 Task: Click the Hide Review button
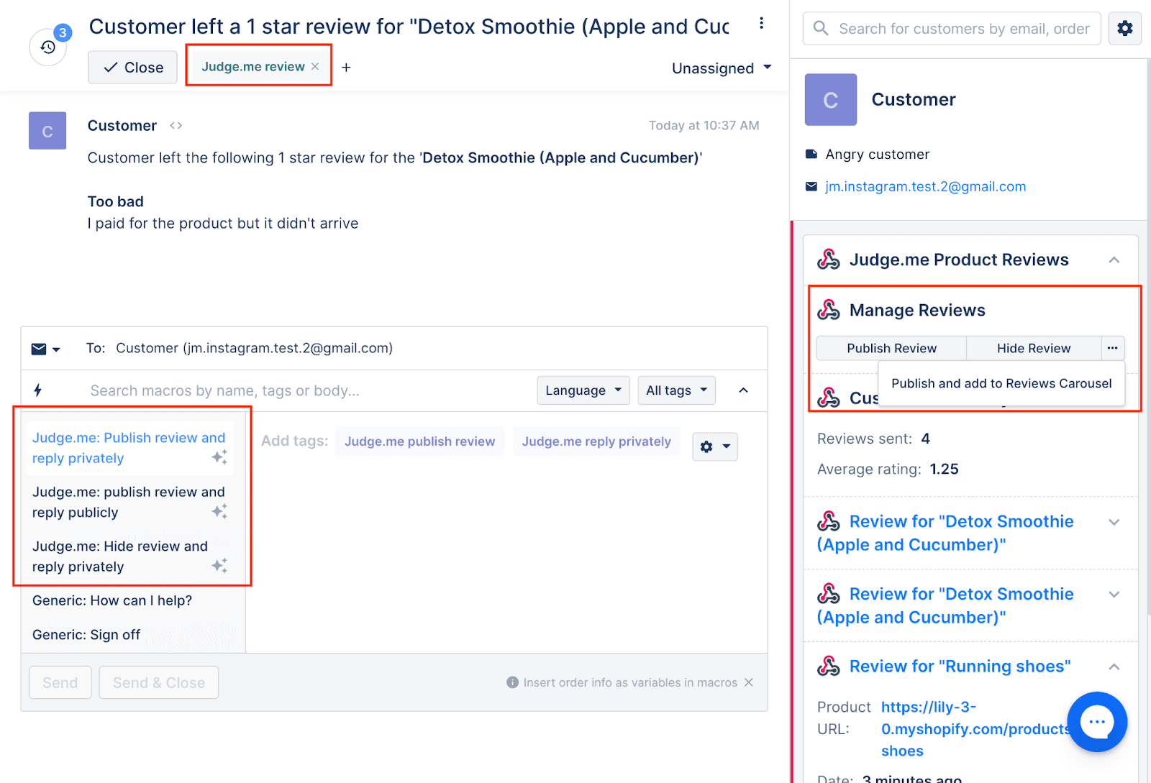1033,348
